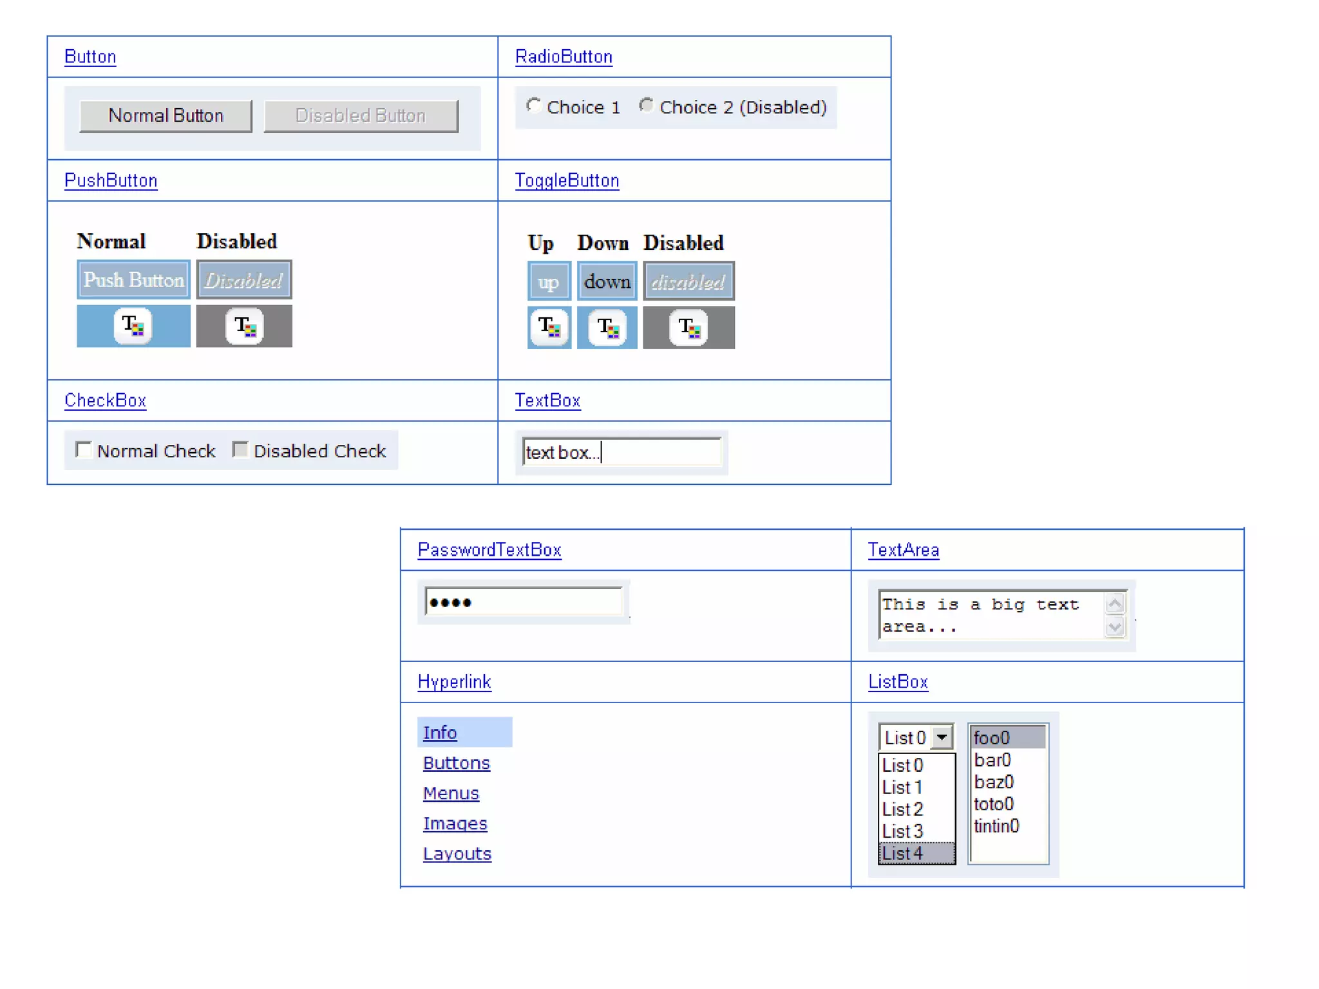Screen dimensions: 1319x989
Task: Click the Normal Button
Action: pyautogui.click(x=166, y=116)
